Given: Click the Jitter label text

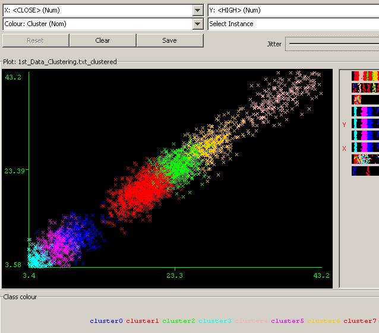Looking at the screenshot, I should point(274,44).
